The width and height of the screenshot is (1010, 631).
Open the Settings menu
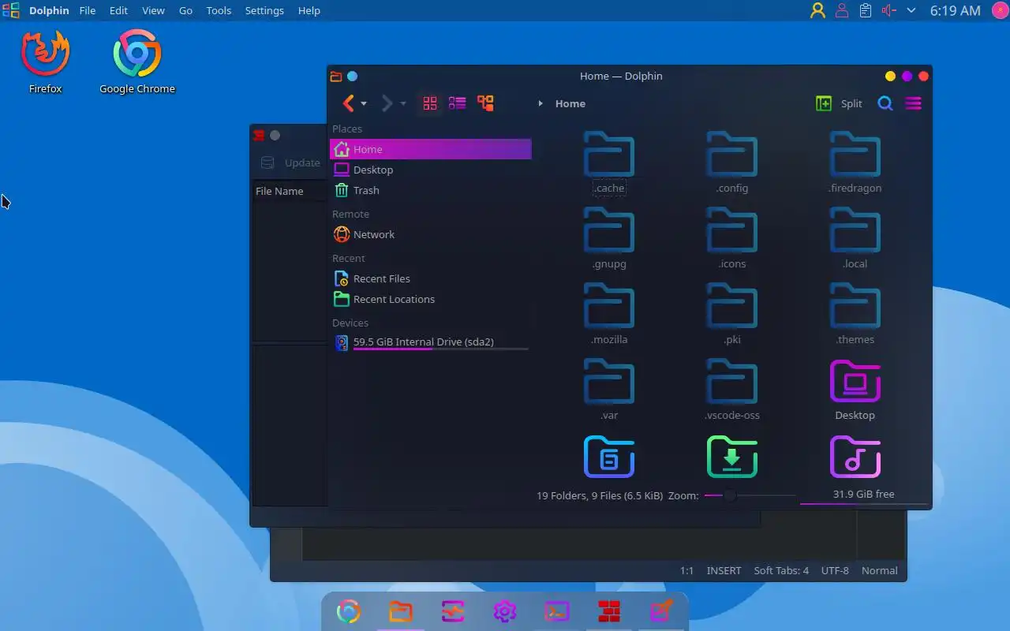264,10
